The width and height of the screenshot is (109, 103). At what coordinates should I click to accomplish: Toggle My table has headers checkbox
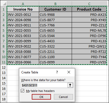pos(23,91)
